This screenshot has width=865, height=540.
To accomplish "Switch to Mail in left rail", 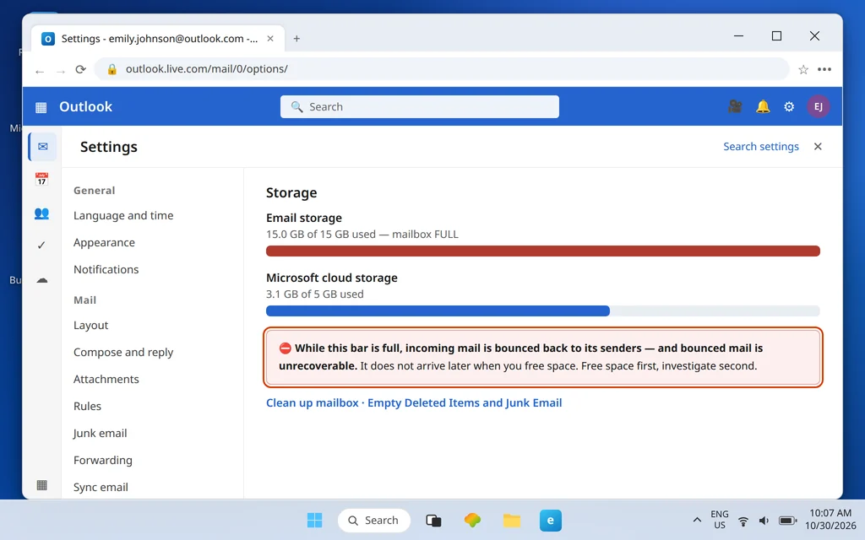I will click(42, 147).
